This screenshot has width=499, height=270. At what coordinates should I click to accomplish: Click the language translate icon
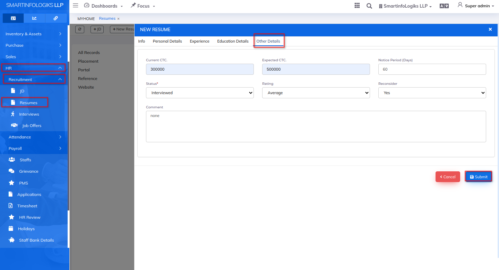444,6
